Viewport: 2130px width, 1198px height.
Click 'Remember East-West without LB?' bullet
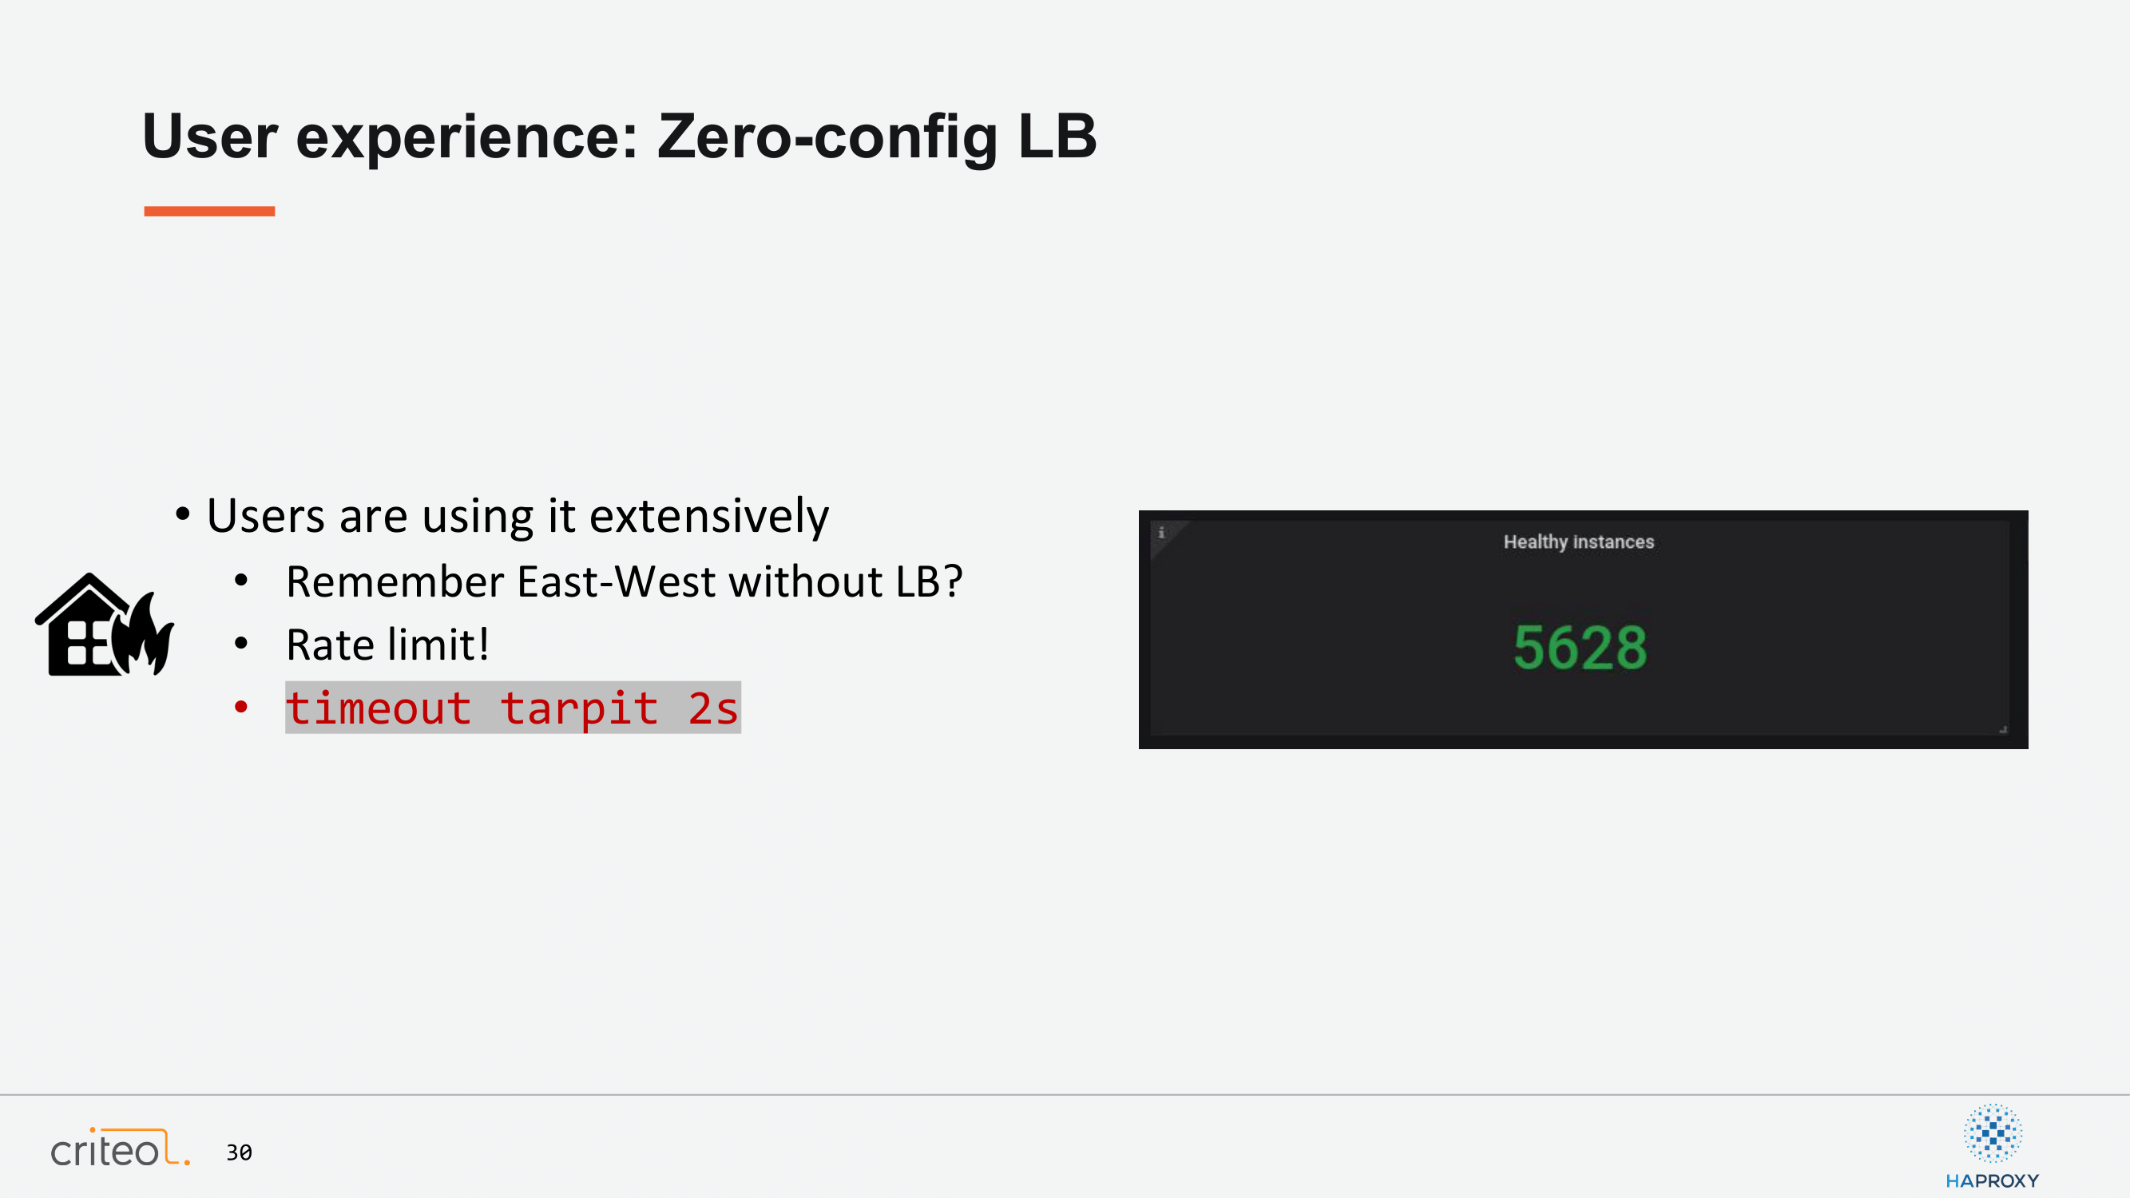[x=625, y=581]
